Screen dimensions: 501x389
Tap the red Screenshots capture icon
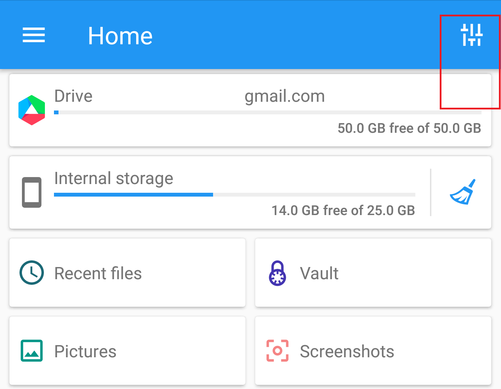coord(277,351)
